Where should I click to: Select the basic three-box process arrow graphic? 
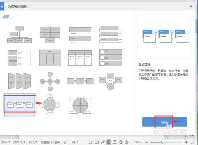click(x=80, y=81)
